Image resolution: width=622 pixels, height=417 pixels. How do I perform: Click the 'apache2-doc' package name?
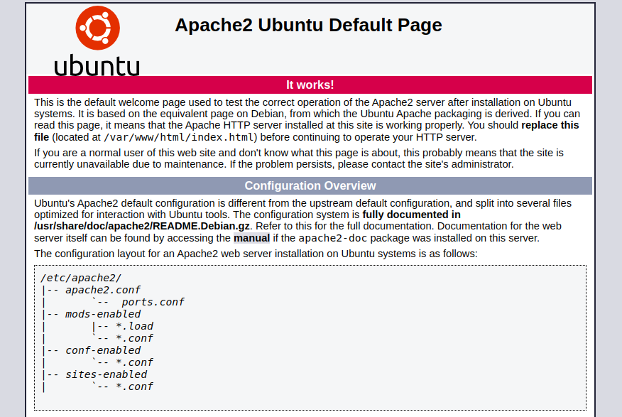332,238
